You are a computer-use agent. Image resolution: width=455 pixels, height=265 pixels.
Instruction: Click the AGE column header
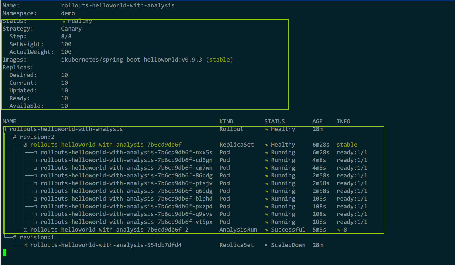[318, 121]
